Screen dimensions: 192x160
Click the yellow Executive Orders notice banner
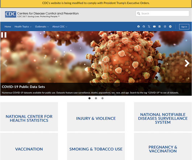click(x=96, y=4)
